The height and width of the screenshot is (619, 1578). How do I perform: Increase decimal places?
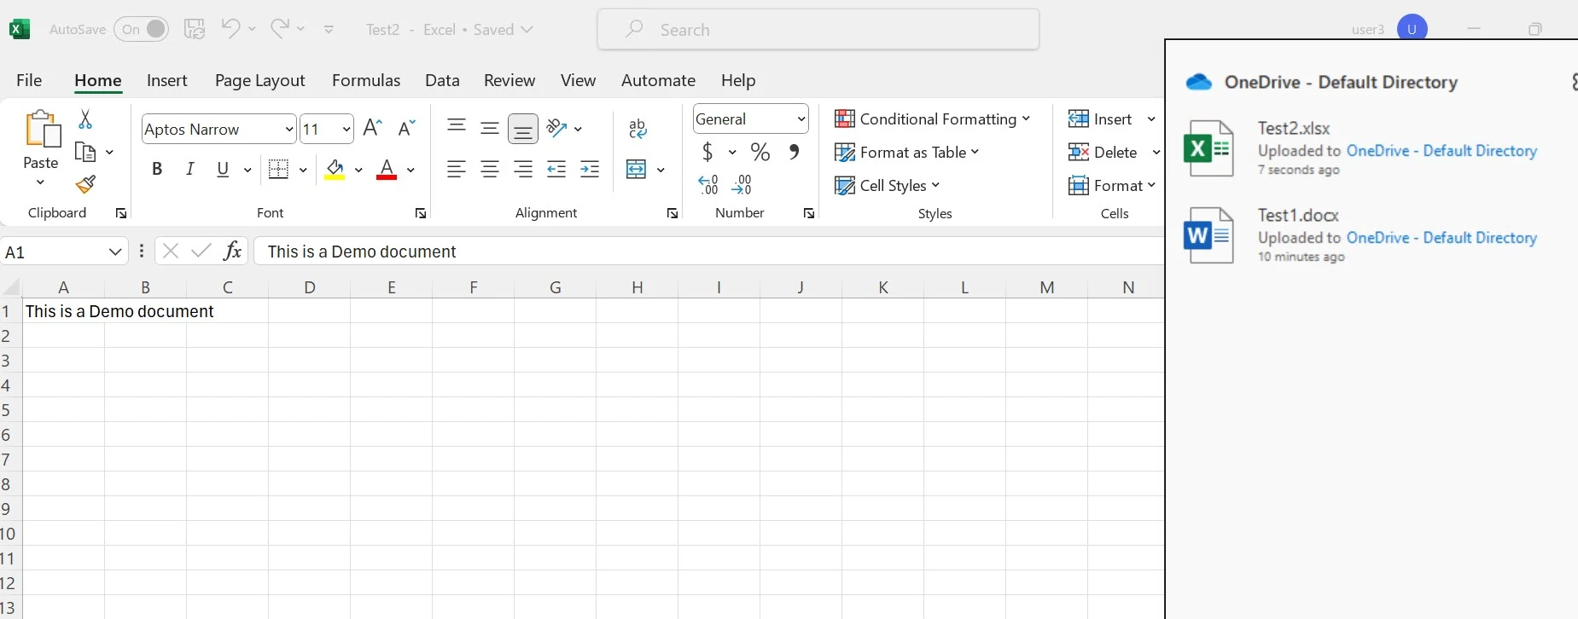pyautogui.click(x=708, y=185)
